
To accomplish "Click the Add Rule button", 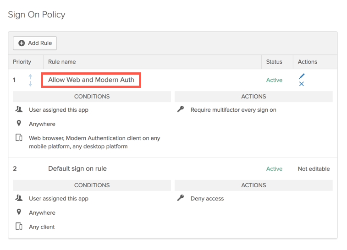I will click(x=35, y=43).
